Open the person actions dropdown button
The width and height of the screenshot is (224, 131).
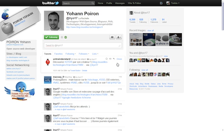[x=119, y=37]
